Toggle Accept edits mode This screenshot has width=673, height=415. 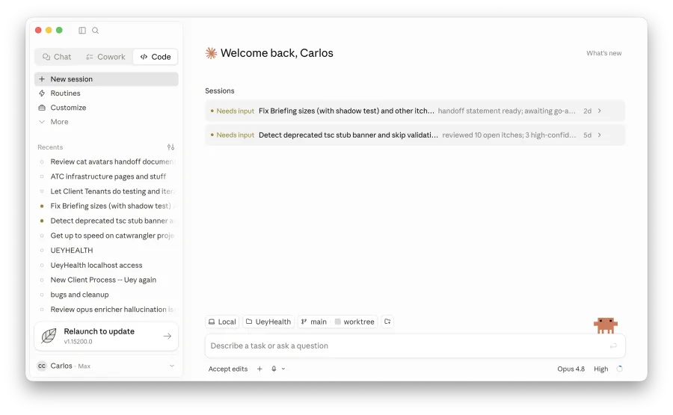coord(228,369)
